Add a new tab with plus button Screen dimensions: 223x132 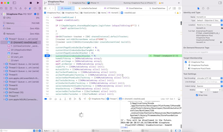tap(179, 3)
